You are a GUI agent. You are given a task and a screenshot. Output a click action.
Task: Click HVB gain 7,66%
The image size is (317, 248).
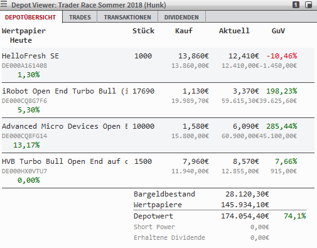tap(286, 161)
